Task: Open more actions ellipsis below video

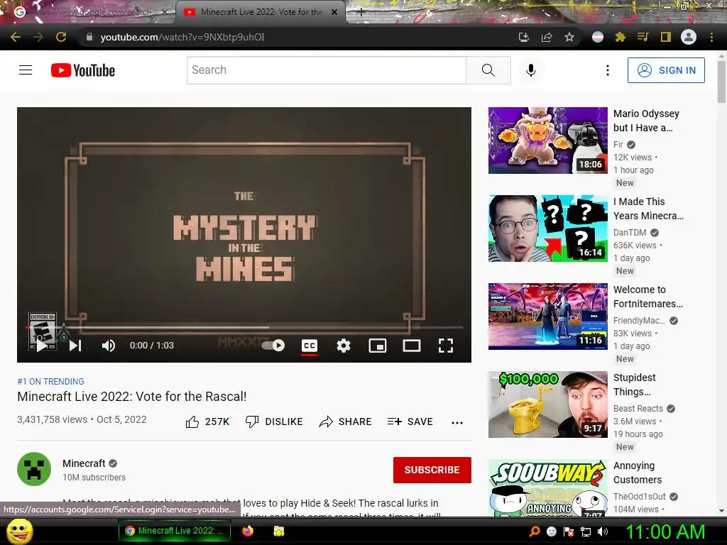Action: pyautogui.click(x=457, y=422)
